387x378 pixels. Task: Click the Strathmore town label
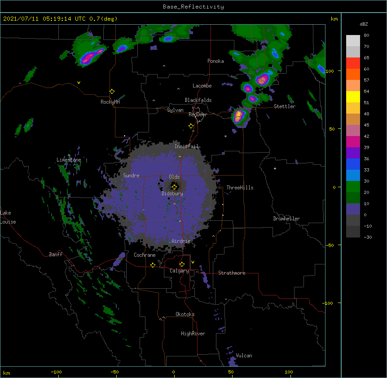[232, 273]
